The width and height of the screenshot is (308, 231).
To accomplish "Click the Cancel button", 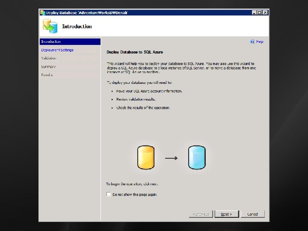I will tap(253, 214).
